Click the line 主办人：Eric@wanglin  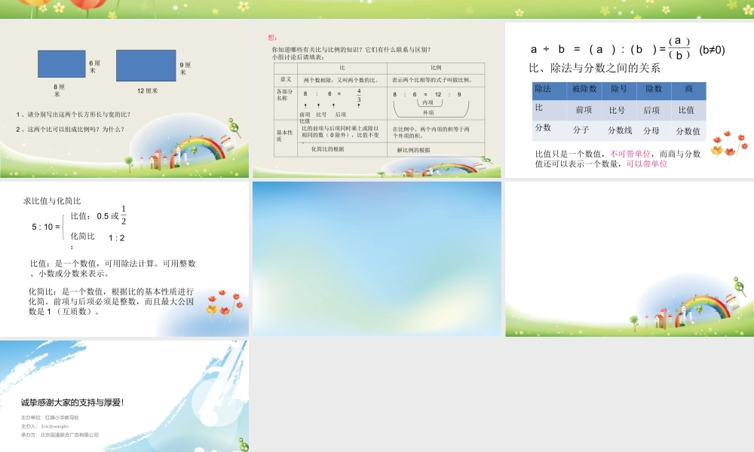[x=44, y=426]
